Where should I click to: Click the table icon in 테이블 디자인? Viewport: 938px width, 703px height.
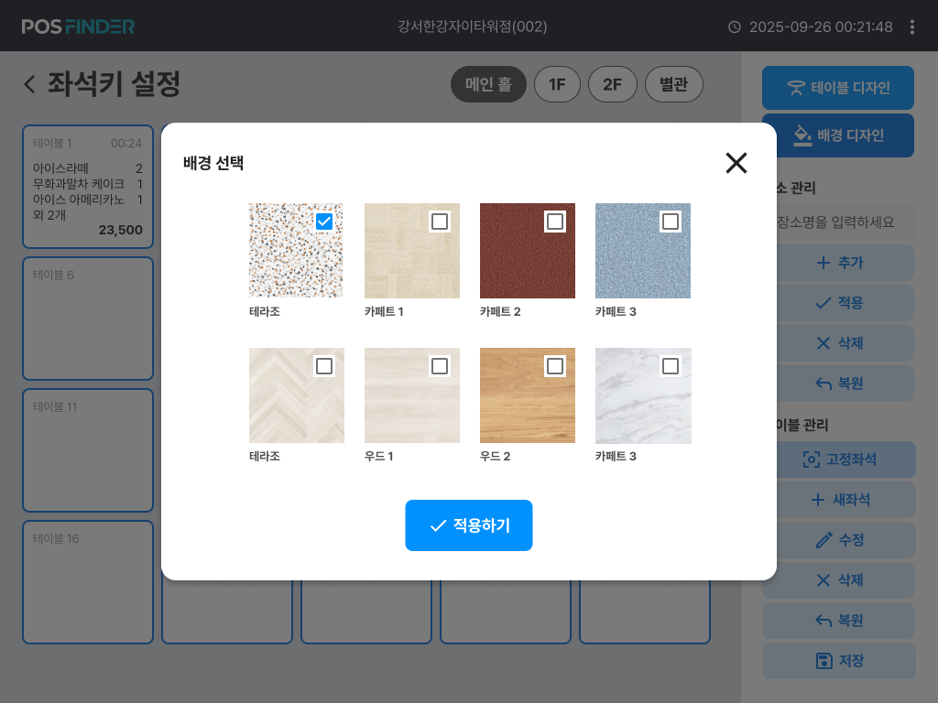pos(796,88)
